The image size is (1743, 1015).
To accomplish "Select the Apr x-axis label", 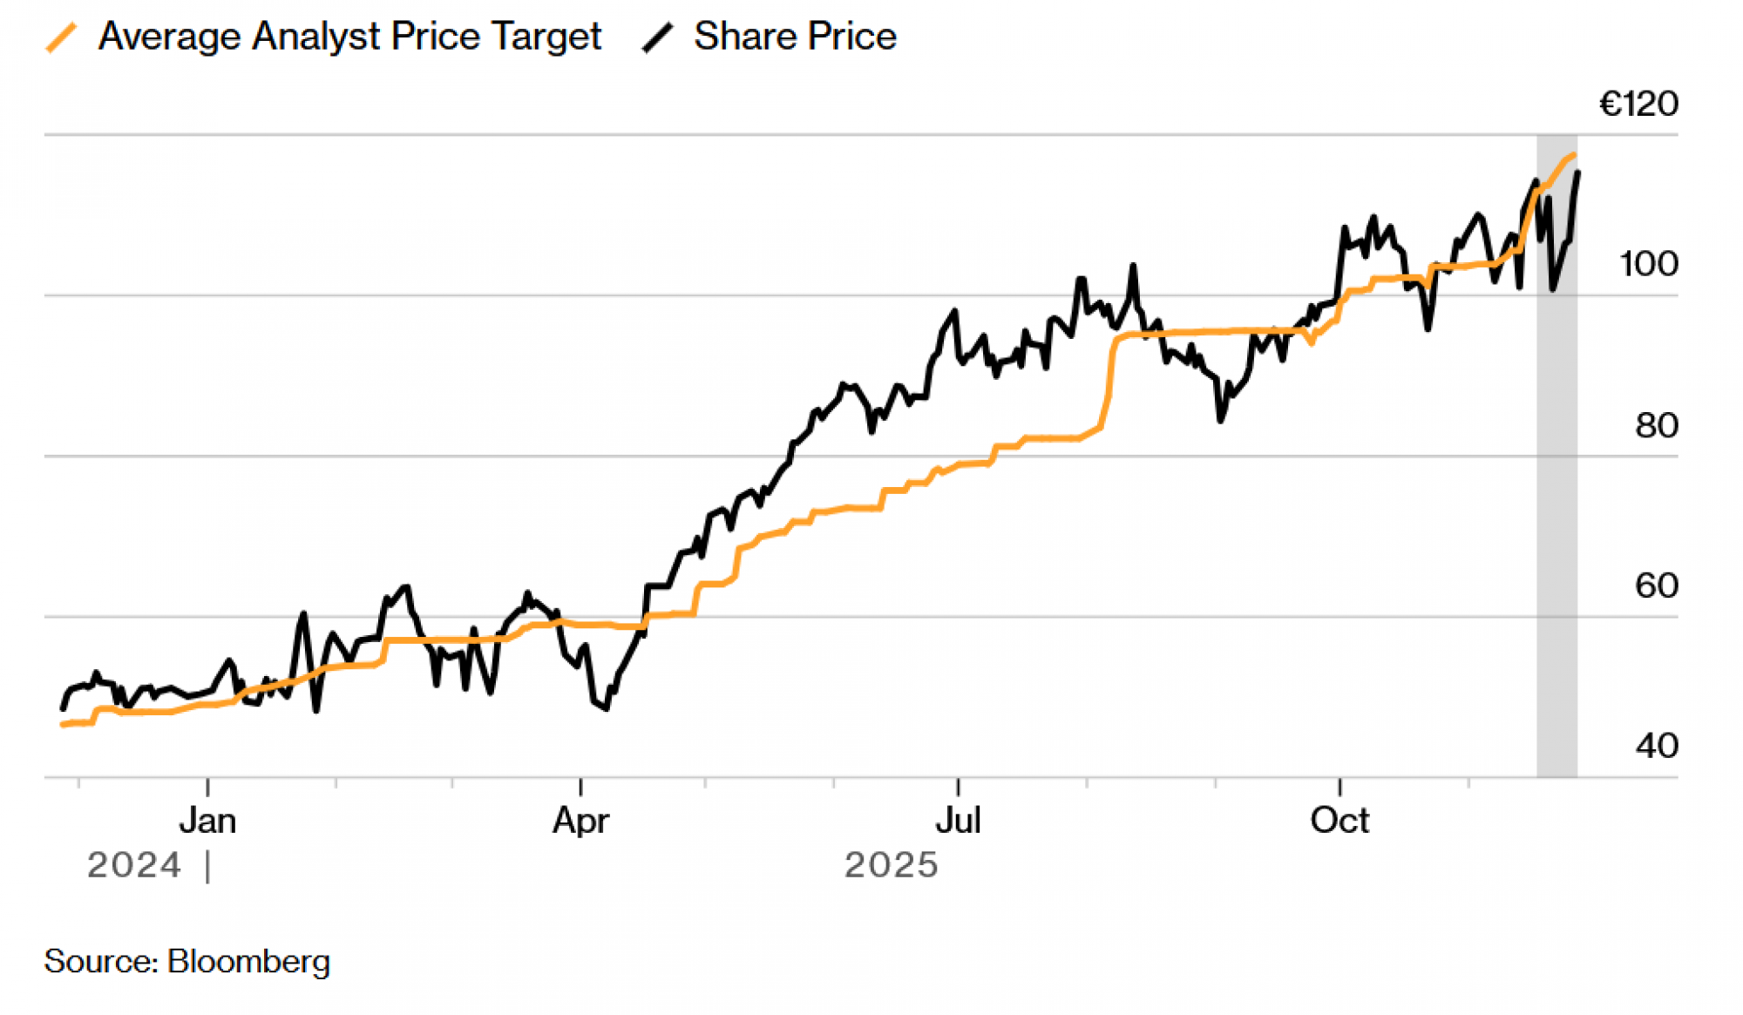I will [580, 821].
